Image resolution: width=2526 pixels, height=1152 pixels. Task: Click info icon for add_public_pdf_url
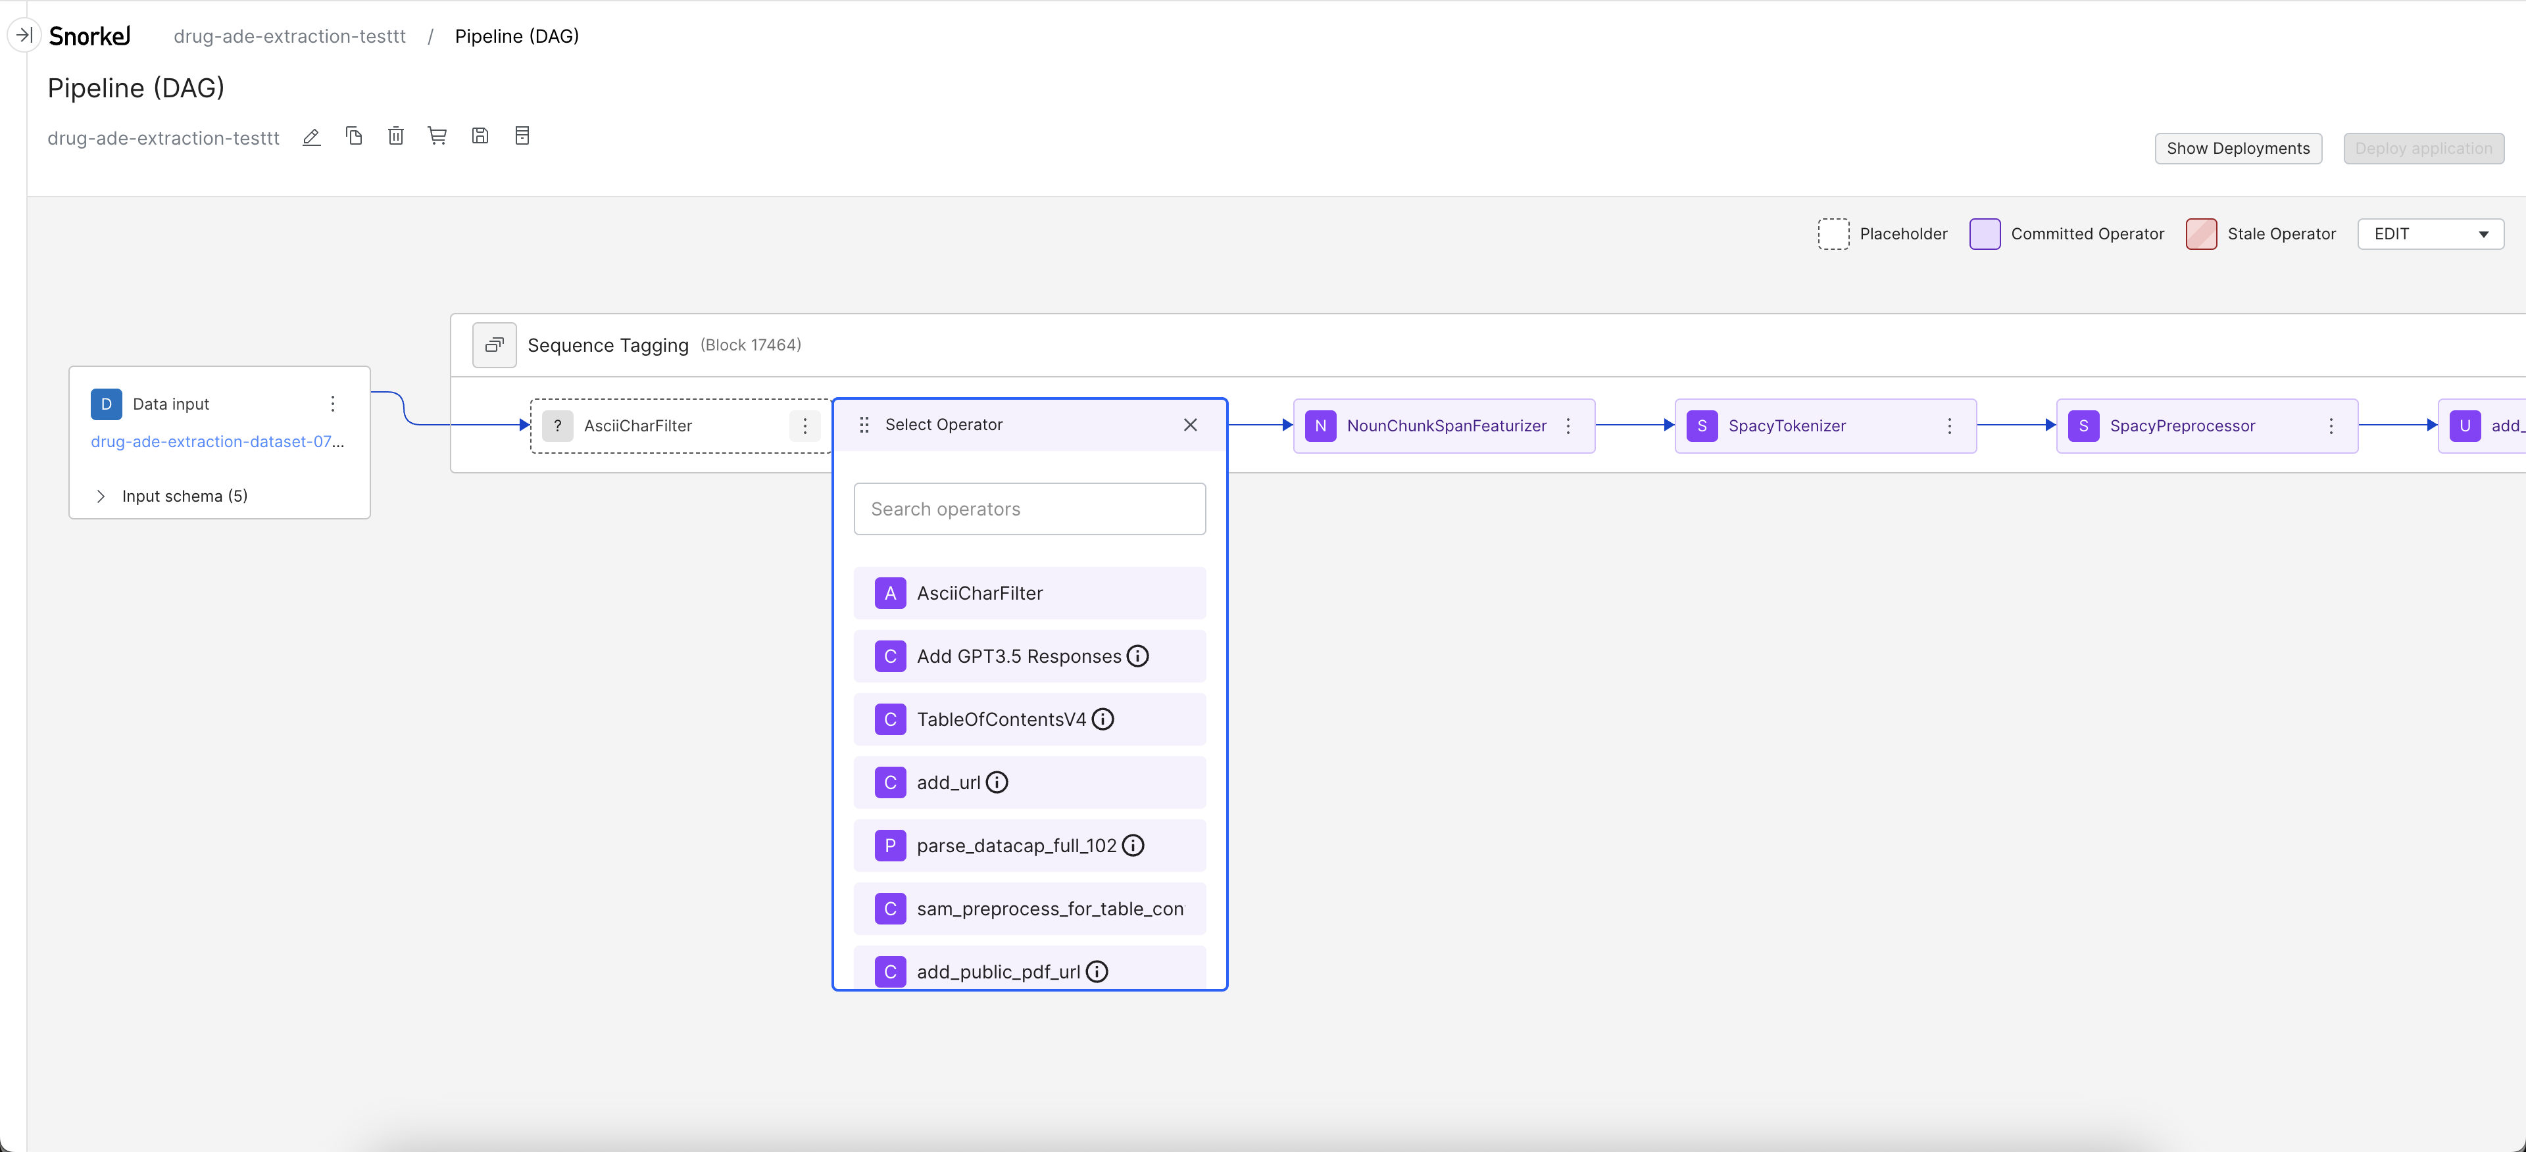point(1097,972)
